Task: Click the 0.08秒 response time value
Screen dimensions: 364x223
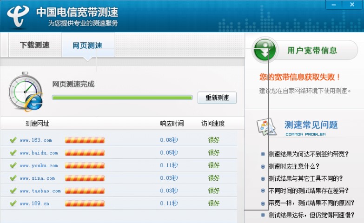Action: (x=169, y=140)
